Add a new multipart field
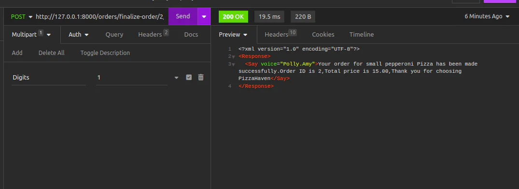519x189 pixels. pyautogui.click(x=17, y=53)
